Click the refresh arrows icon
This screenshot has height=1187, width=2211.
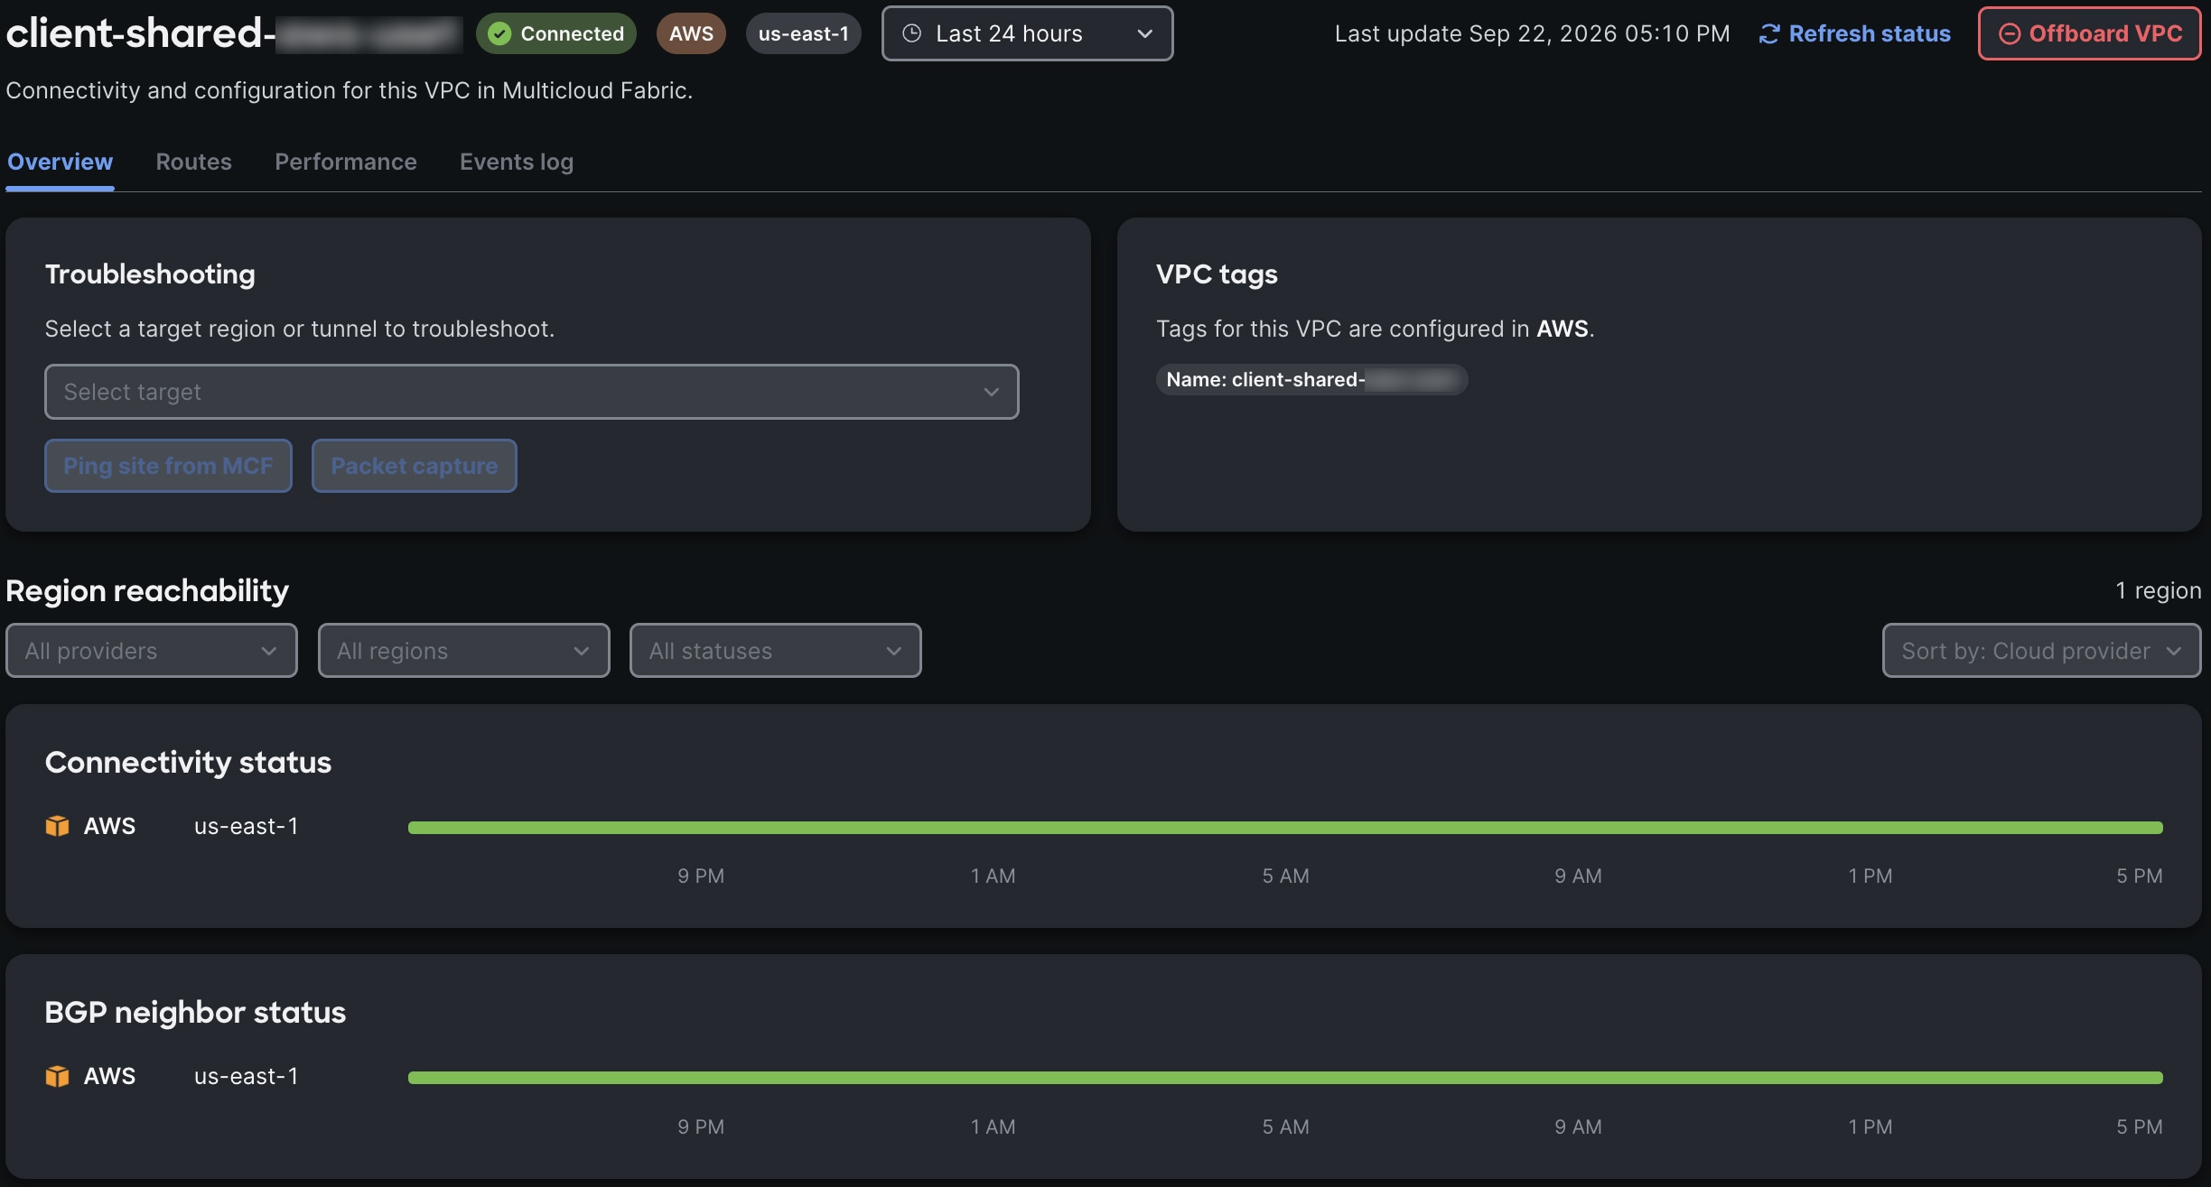point(1769,34)
